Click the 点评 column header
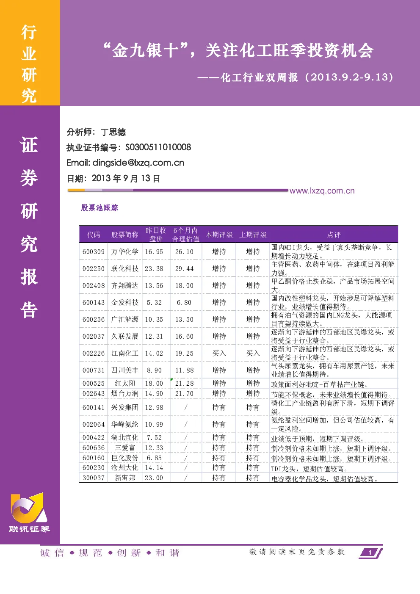Image resolution: width=420 pixels, height=594 pixels. [334, 235]
